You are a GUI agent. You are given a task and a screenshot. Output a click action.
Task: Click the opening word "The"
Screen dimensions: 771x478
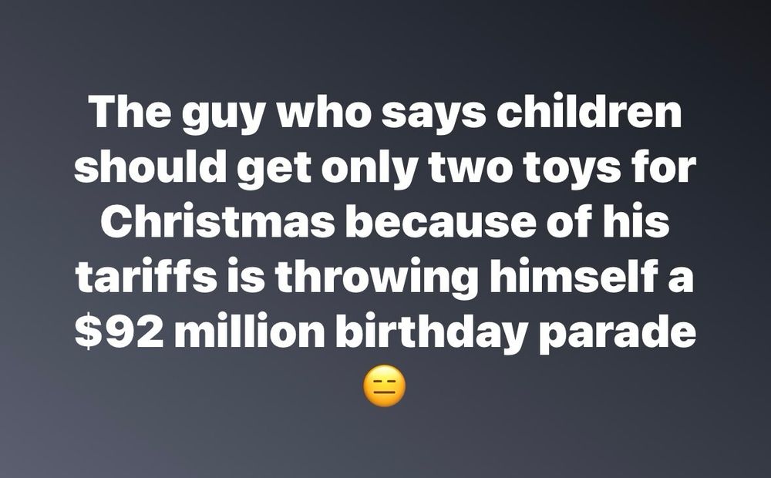coord(130,111)
